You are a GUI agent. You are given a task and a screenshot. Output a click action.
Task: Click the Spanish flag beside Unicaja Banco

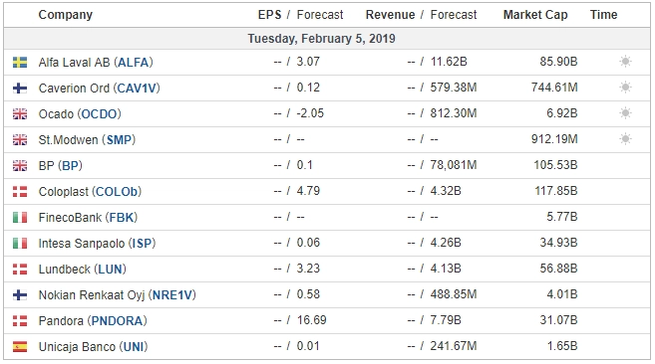[20, 347]
